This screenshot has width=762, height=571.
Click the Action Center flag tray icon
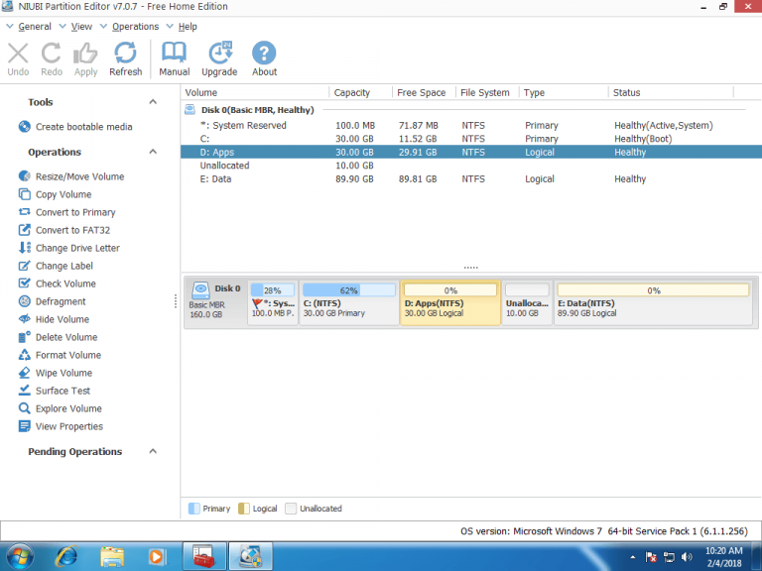pyautogui.click(x=651, y=557)
